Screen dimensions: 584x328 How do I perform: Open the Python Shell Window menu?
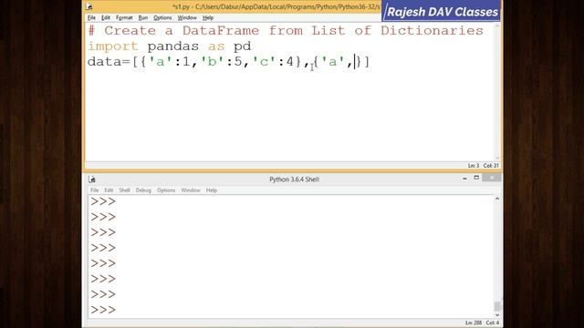[x=191, y=190]
